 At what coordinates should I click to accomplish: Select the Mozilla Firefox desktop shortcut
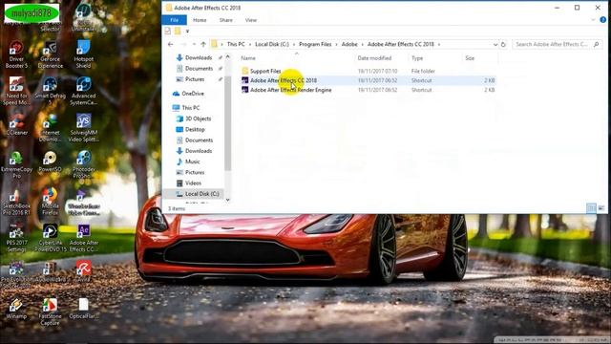(50, 202)
